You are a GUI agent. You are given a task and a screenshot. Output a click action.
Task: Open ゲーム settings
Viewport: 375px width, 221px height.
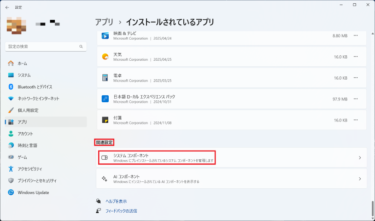[46, 157]
